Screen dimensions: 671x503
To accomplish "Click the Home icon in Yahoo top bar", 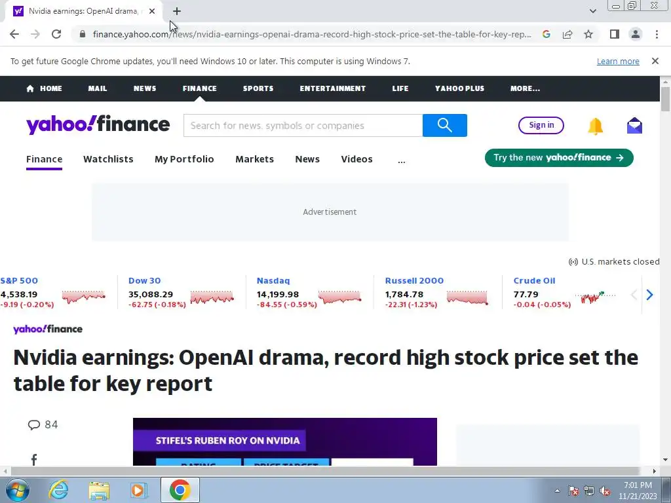I will (30, 88).
